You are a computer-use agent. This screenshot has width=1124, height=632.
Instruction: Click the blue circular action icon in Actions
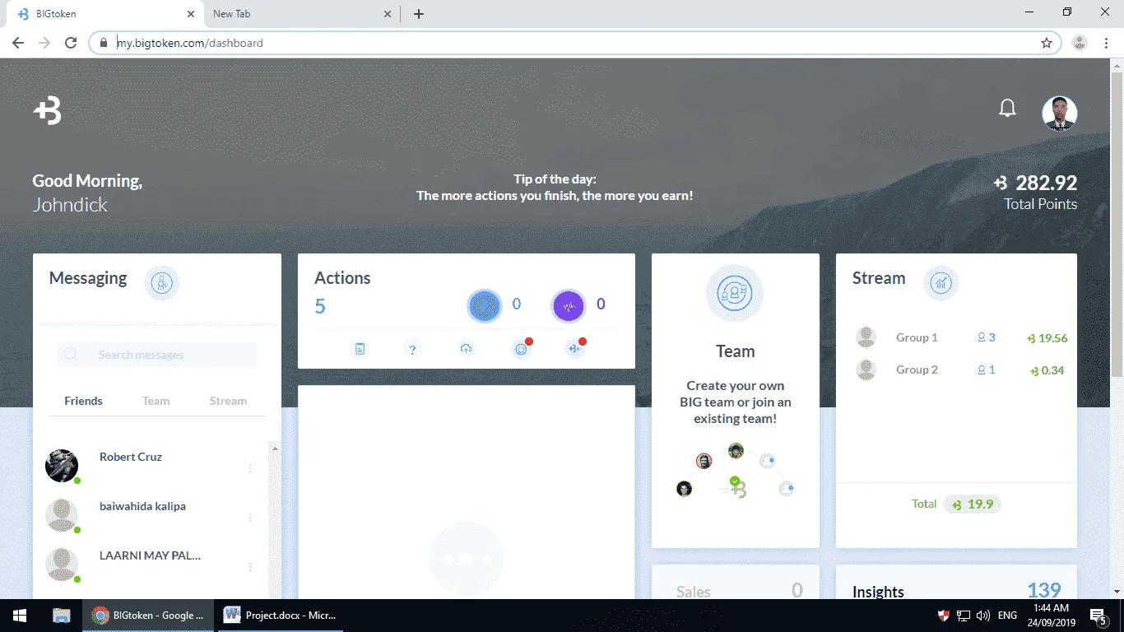pyautogui.click(x=485, y=306)
